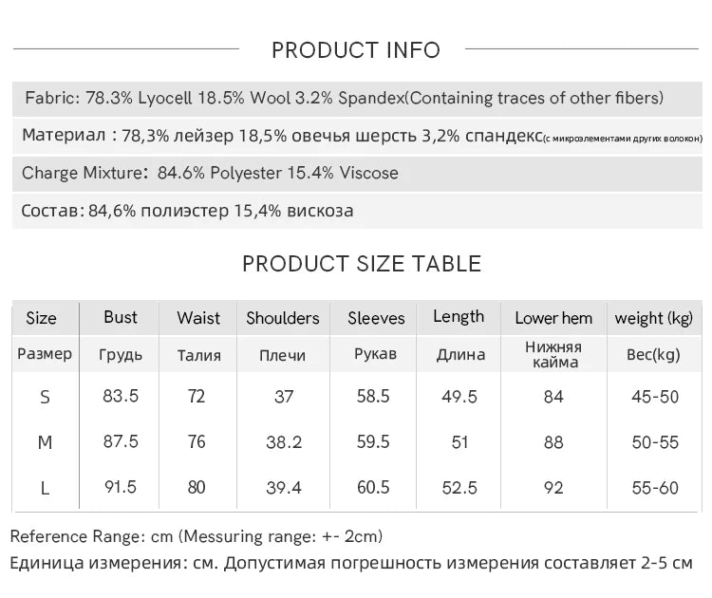This screenshot has width=712, height=598.
Task: Click the Lower hem column header
Action: 553,318
